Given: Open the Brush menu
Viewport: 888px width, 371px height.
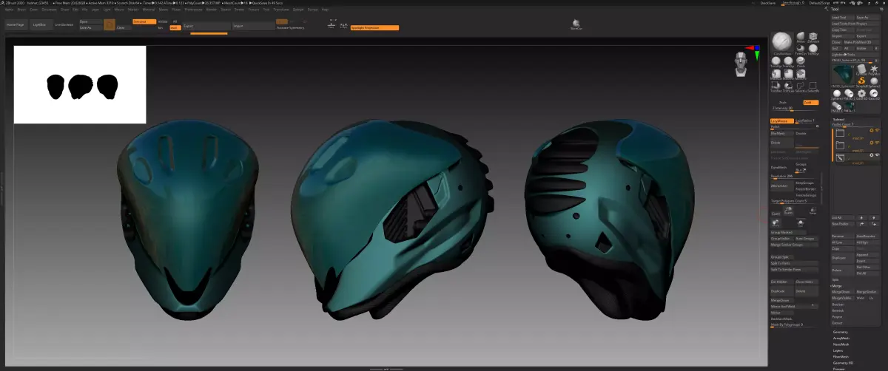Looking at the screenshot, I should click(x=21, y=9).
